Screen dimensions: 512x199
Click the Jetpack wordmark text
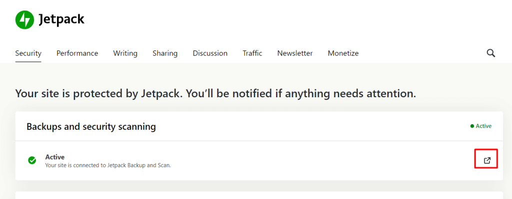click(x=61, y=19)
